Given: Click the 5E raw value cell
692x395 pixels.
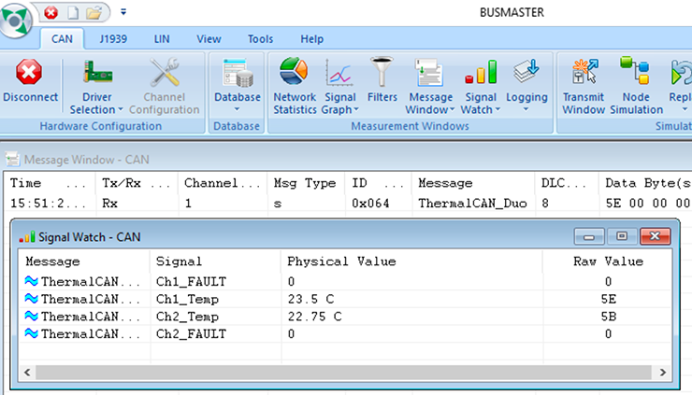Looking at the screenshot, I should point(609,299).
